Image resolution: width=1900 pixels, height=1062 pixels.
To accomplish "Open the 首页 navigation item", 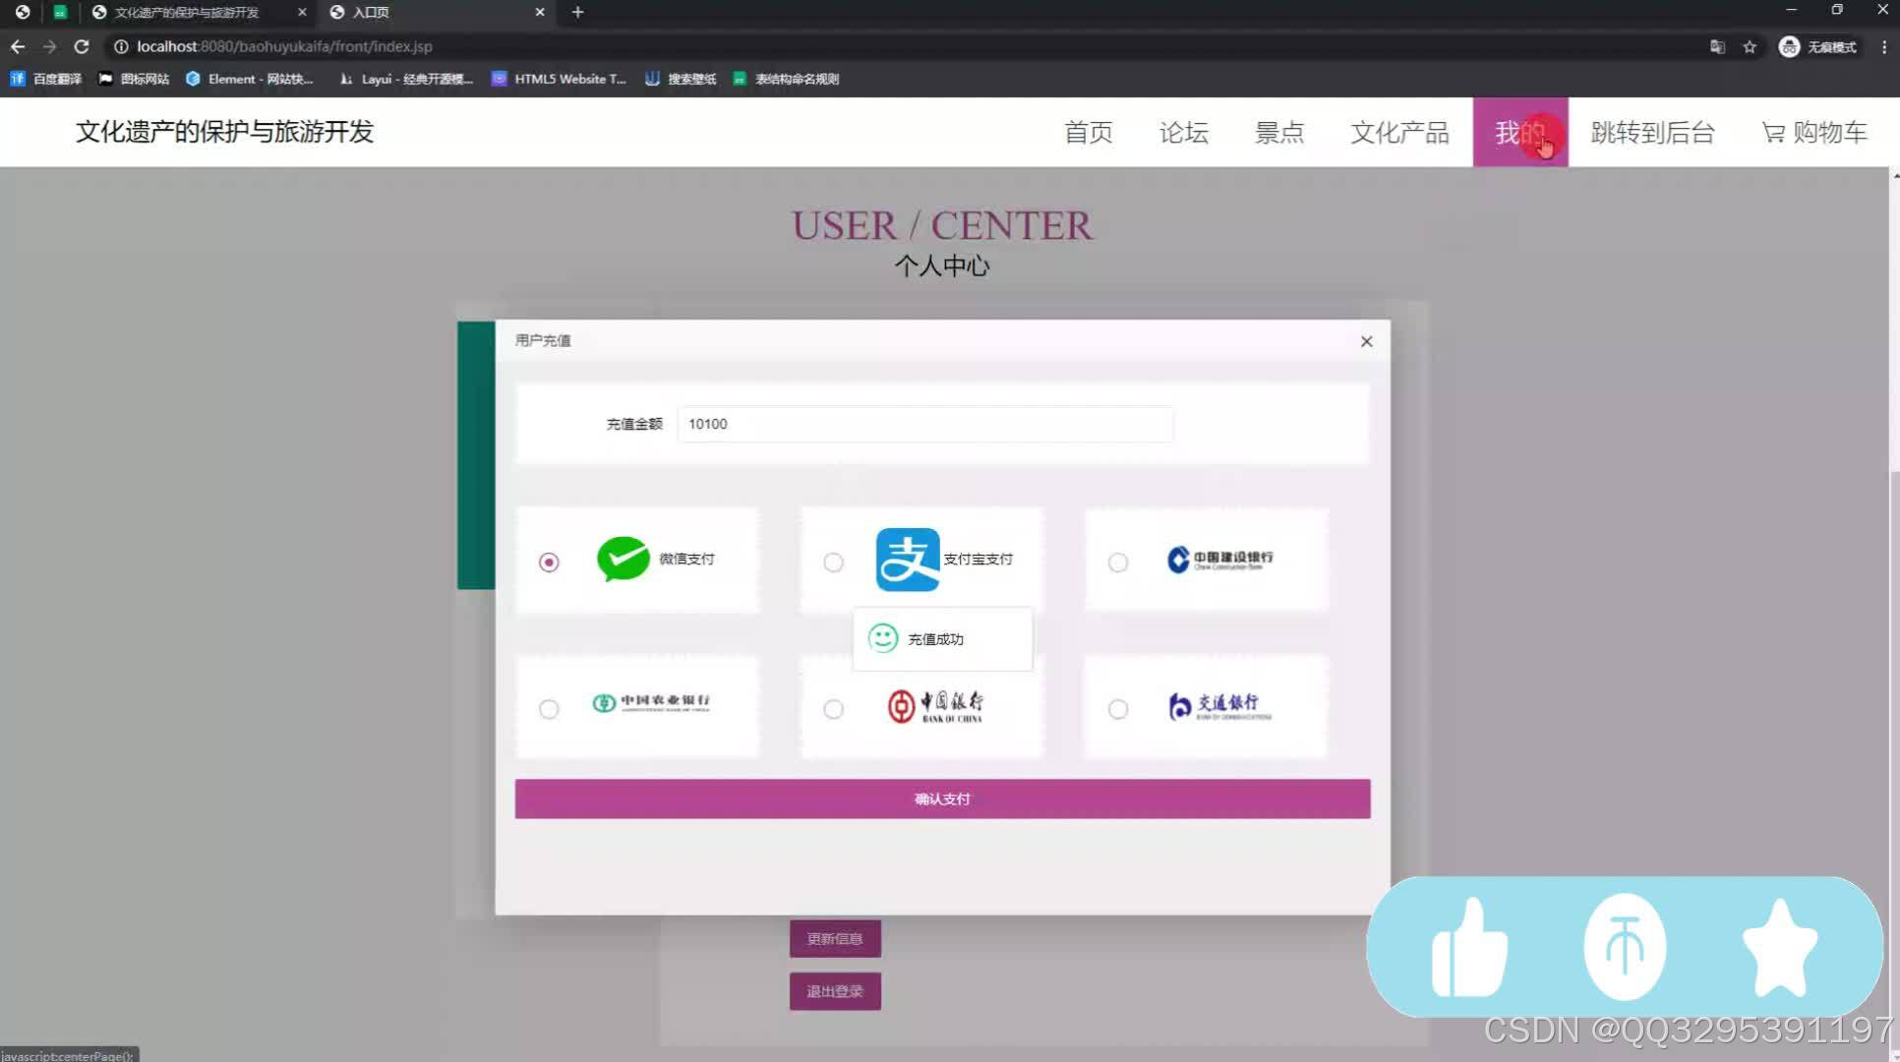I will point(1089,132).
